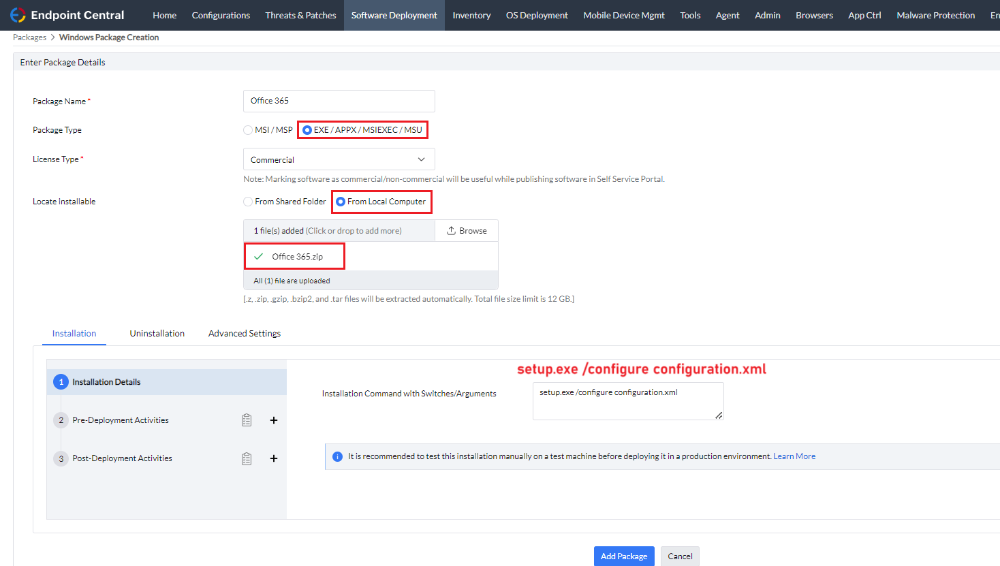Click the breadcrumb chevron after Packages
Viewport: 1000px width, 566px height.
[52, 37]
